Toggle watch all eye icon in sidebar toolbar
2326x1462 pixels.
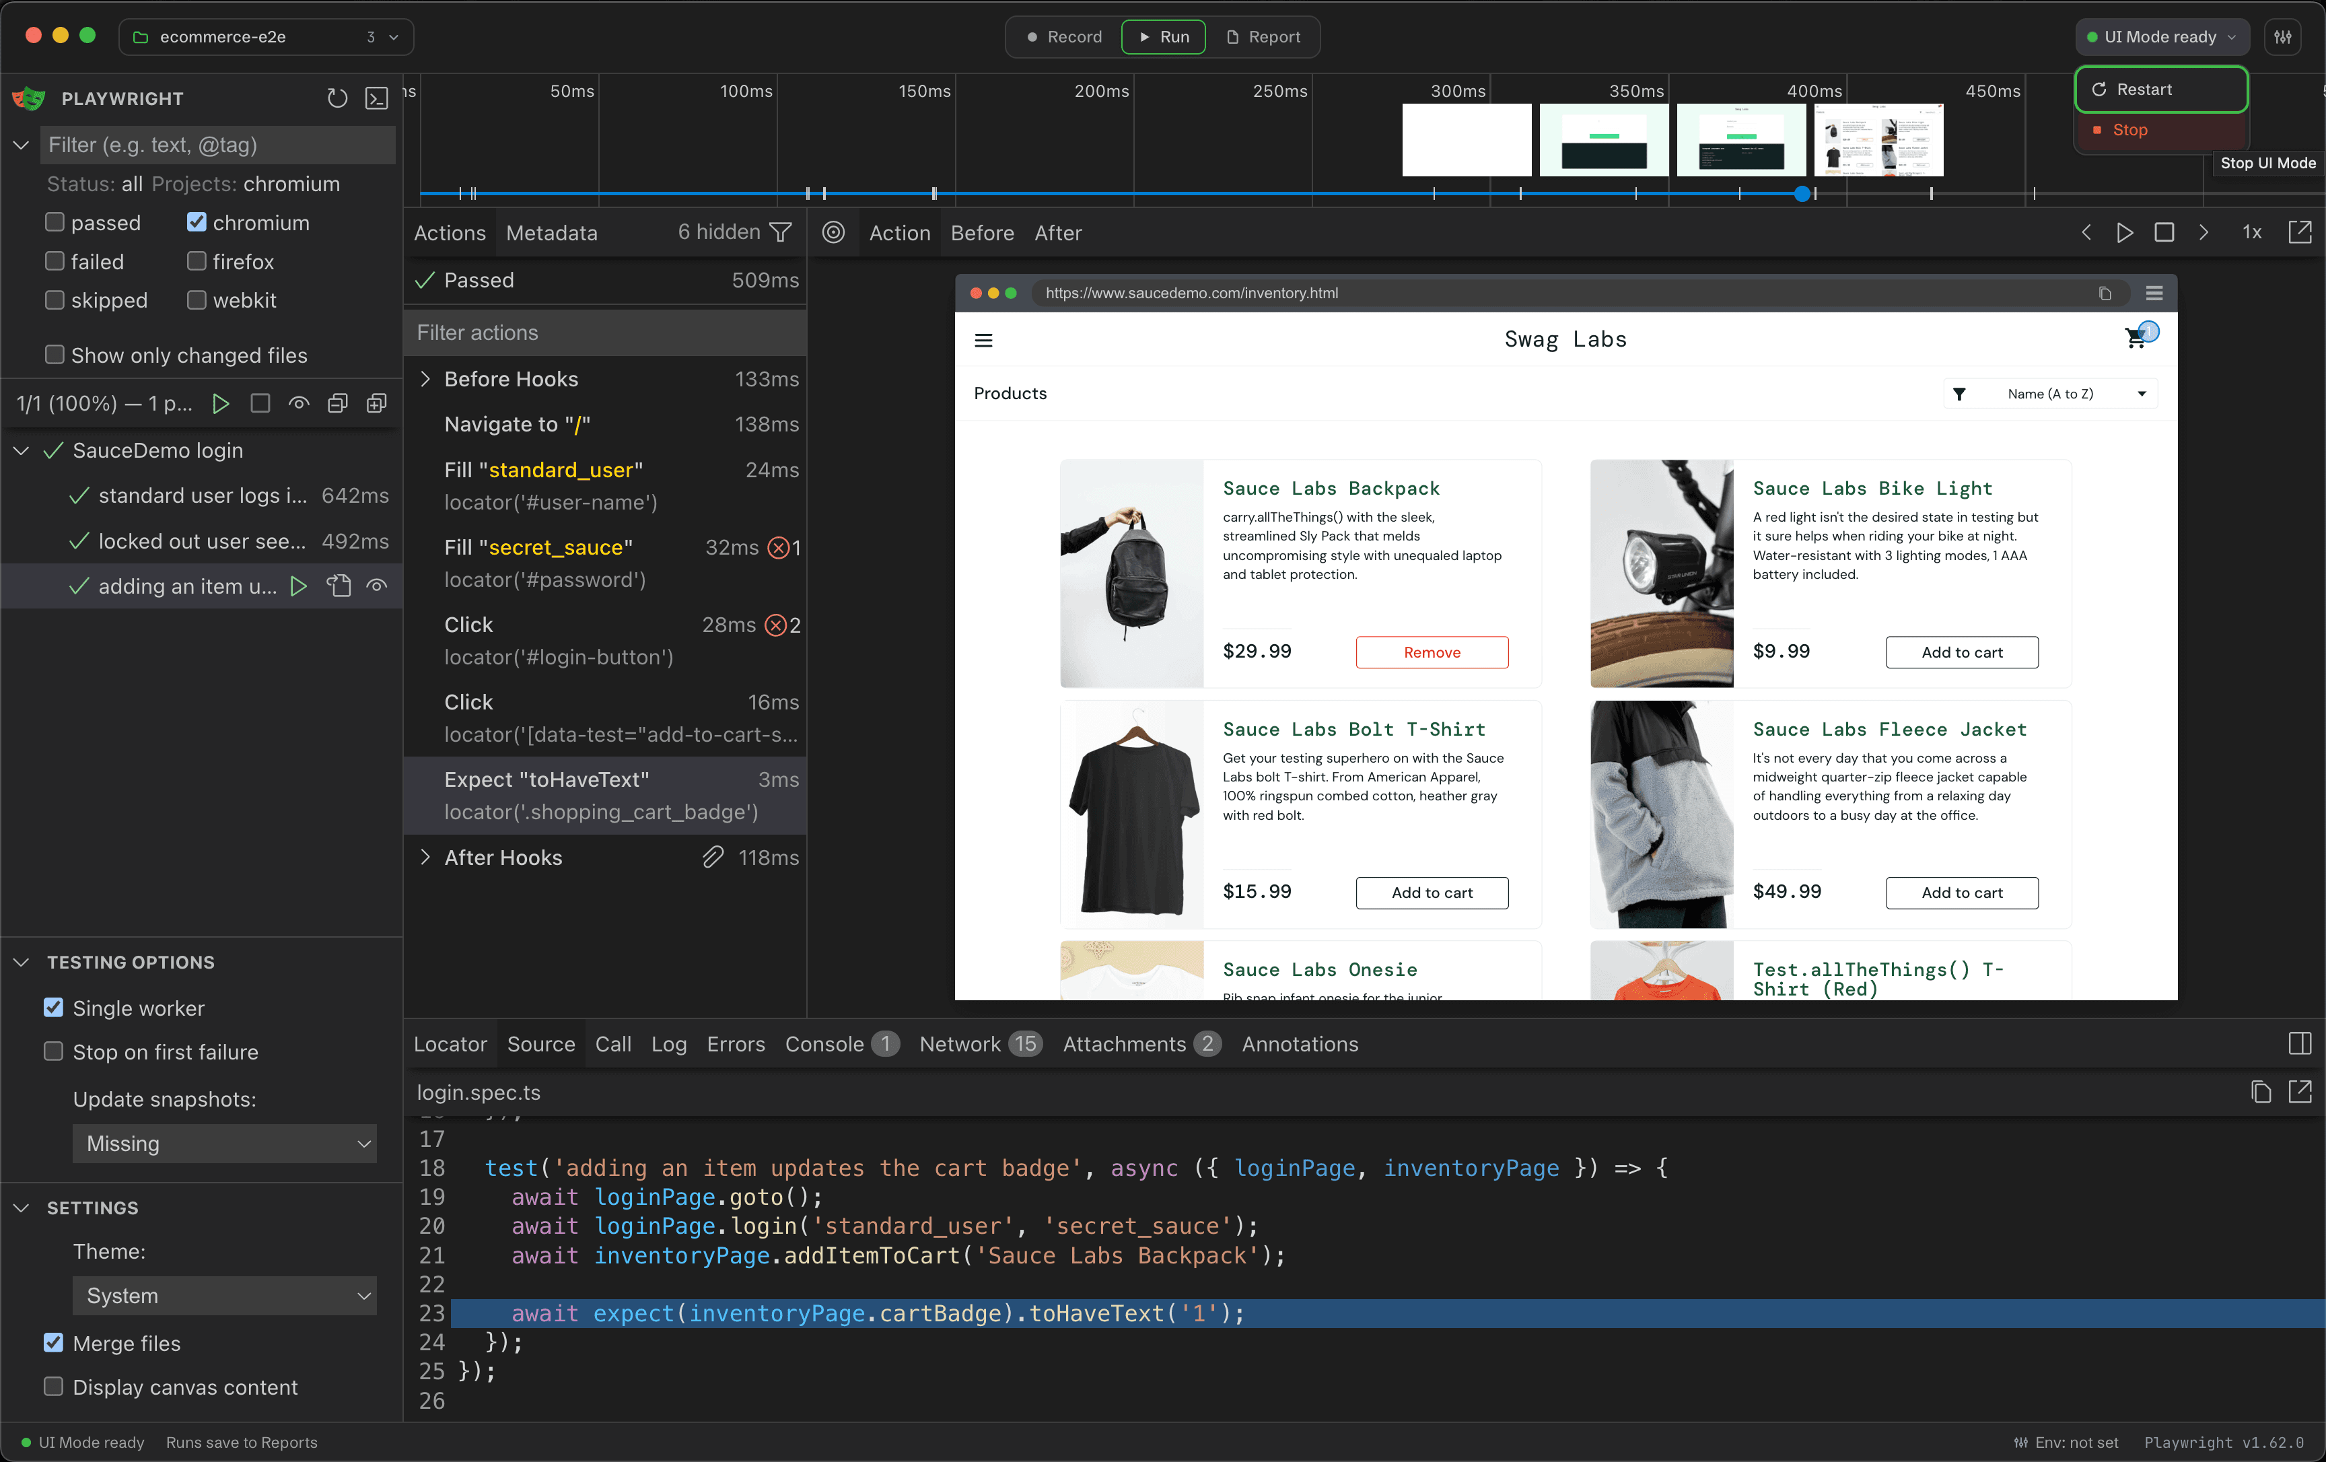coord(299,404)
